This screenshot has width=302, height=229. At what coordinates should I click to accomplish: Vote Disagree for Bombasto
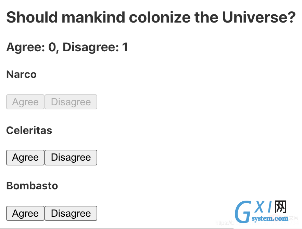click(71, 213)
